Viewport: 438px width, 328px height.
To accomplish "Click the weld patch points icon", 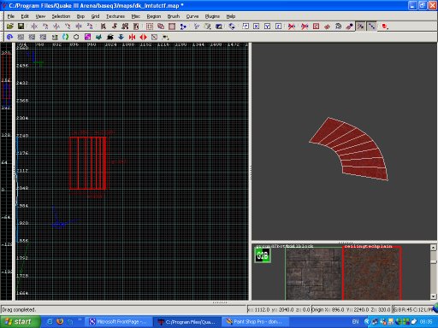I will (x=349, y=26).
